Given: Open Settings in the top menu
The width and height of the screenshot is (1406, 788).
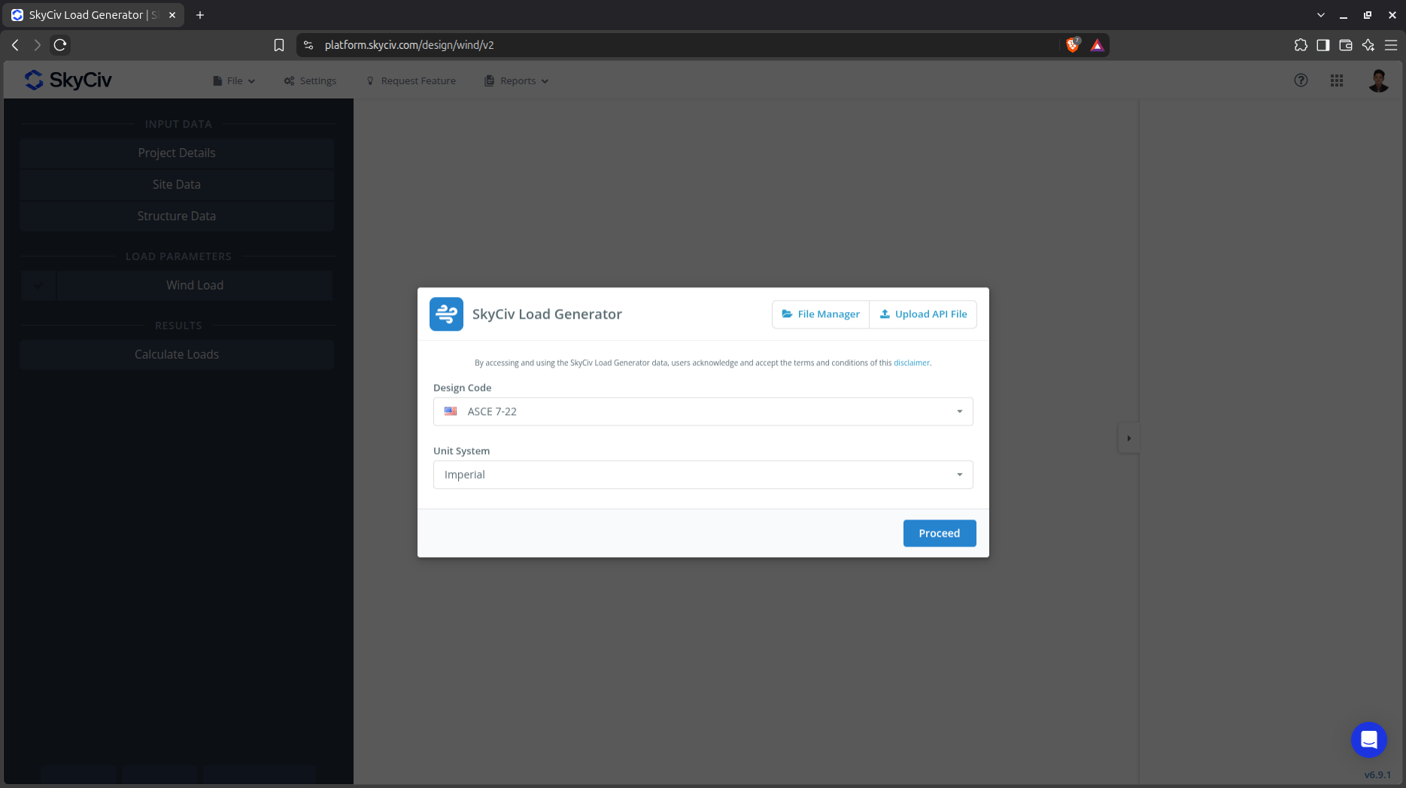Looking at the screenshot, I should (x=310, y=80).
